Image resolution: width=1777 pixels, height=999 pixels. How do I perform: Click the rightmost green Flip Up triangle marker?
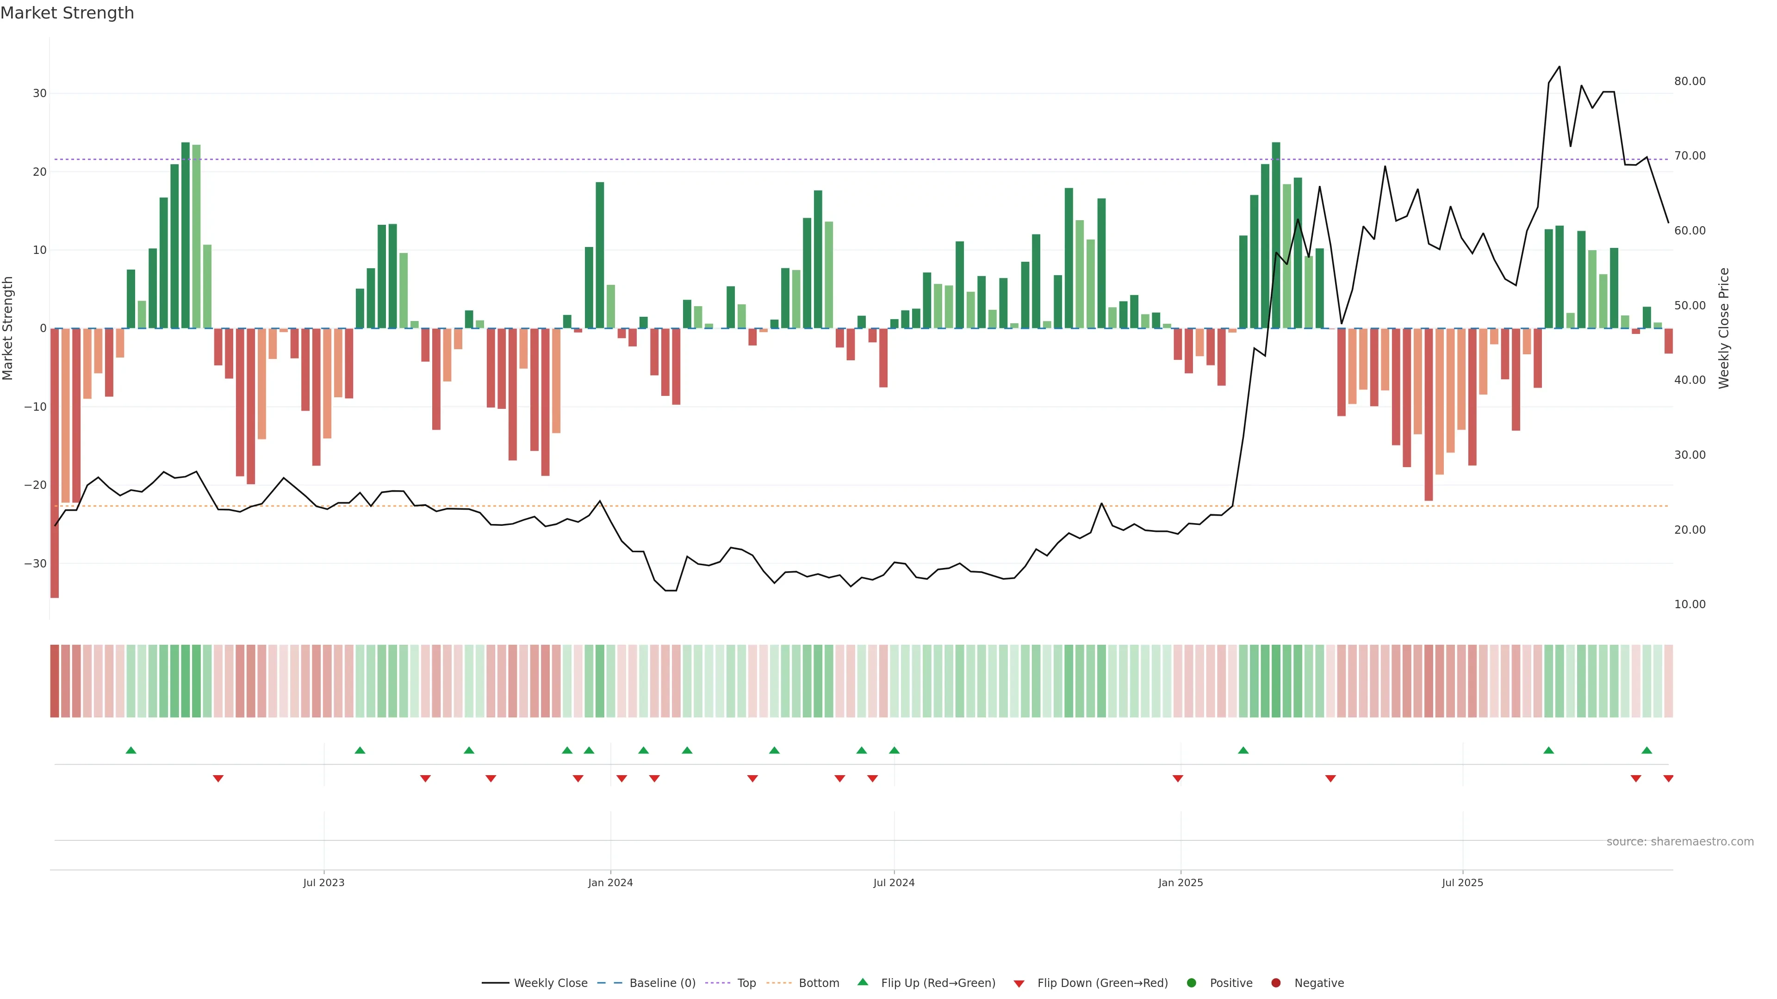(1647, 750)
